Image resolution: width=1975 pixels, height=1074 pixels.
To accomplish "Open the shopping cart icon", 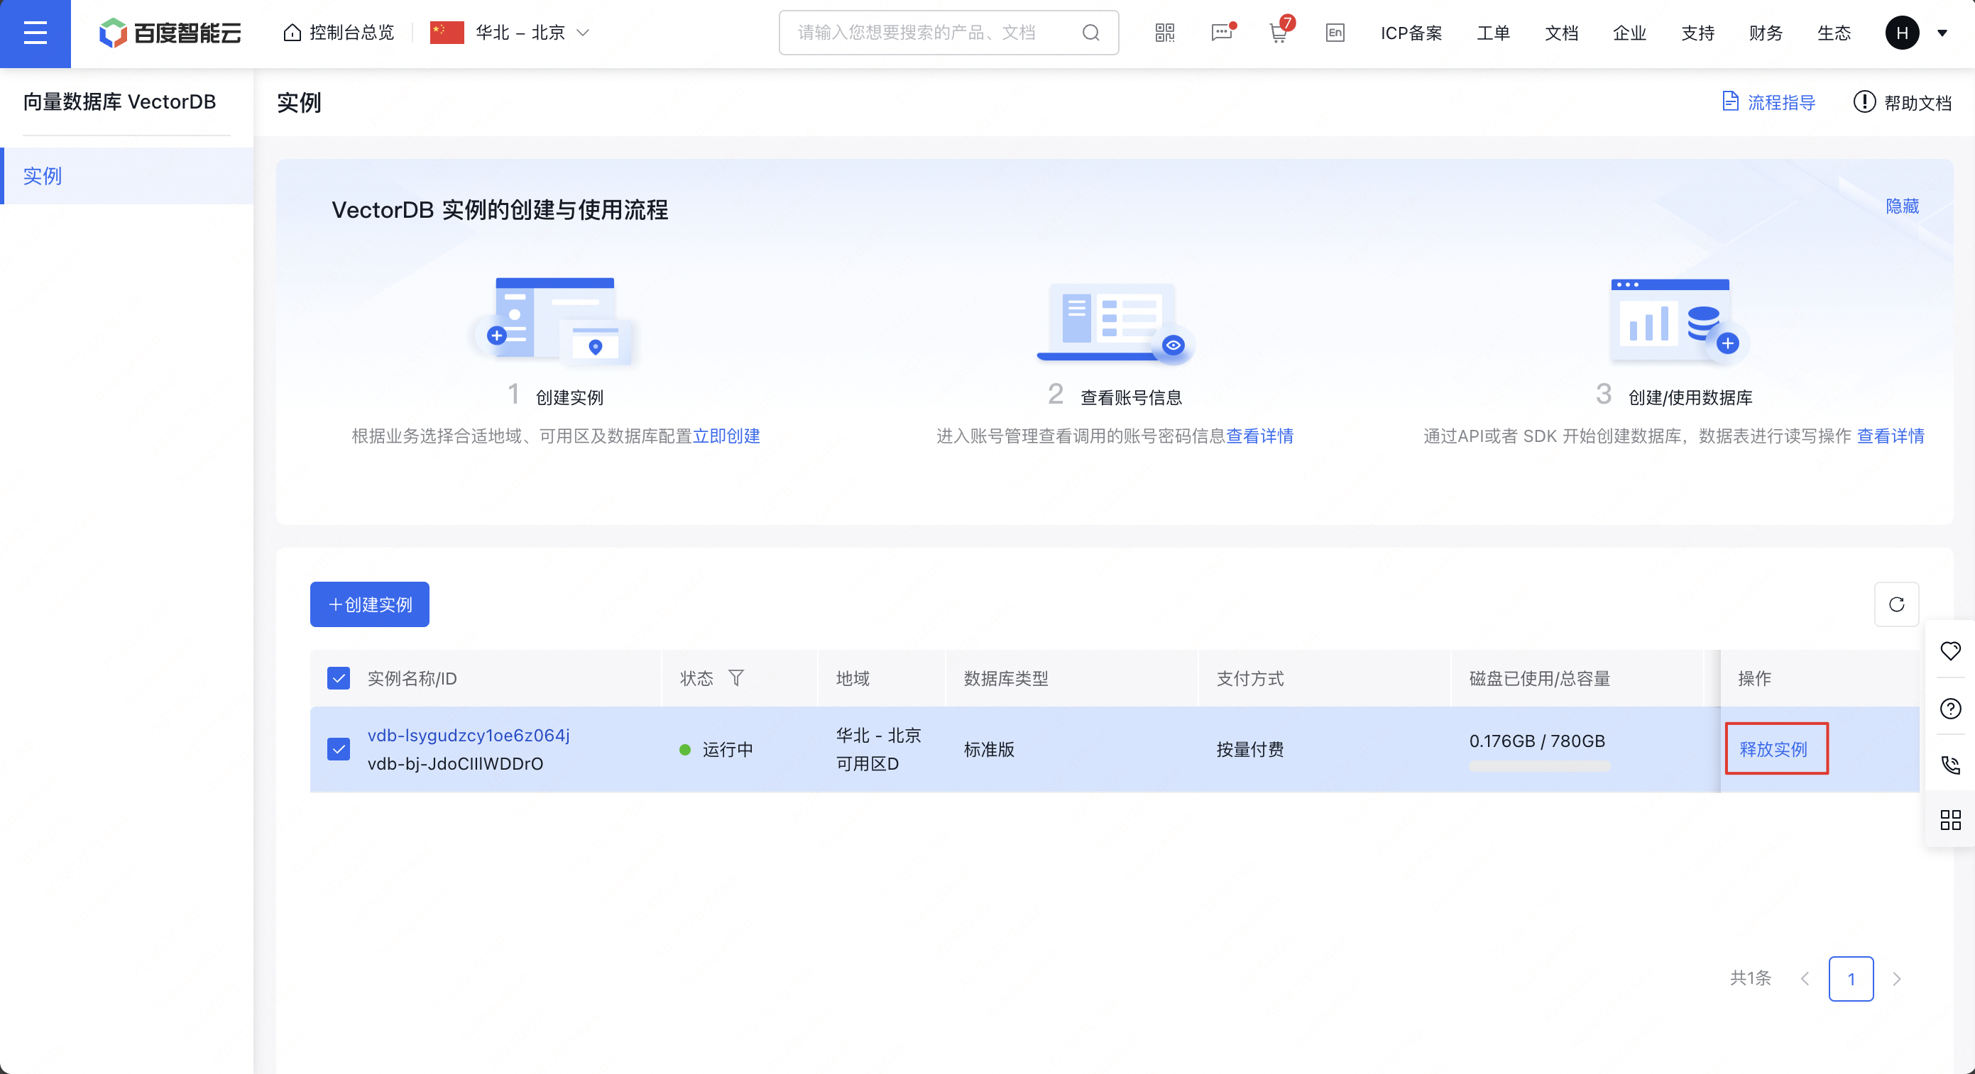I will coord(1278,32).
